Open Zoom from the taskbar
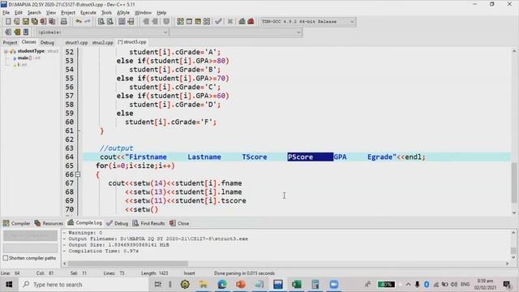 (333, 285)
